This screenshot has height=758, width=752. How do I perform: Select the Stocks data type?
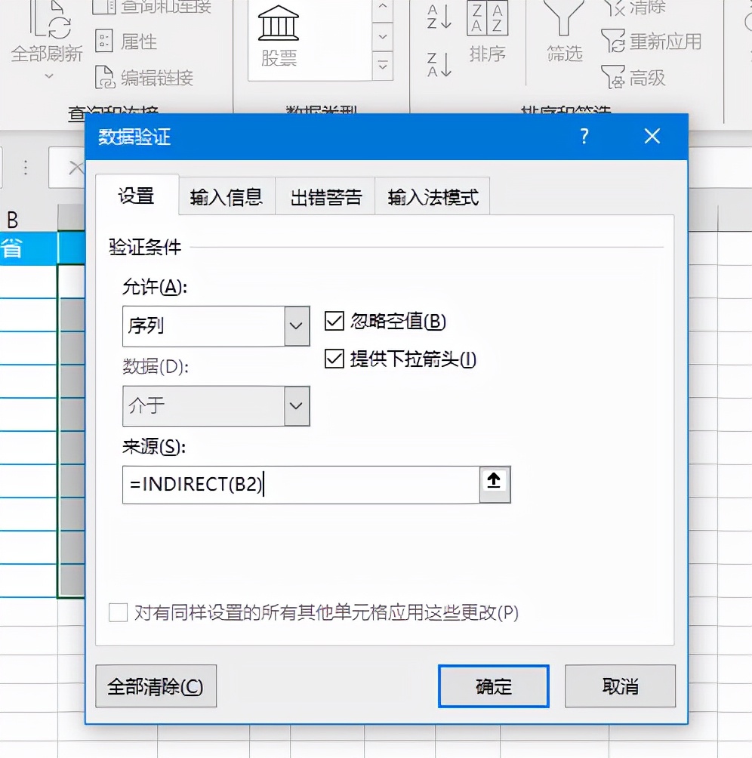pyautogui.click(x=279, y=37)
